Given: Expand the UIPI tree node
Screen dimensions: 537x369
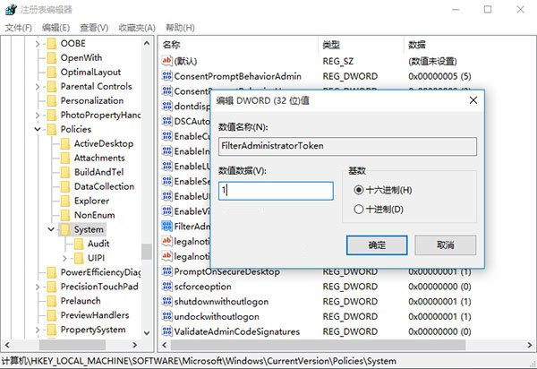Looking at the screenshot, I should click(64, 258).
